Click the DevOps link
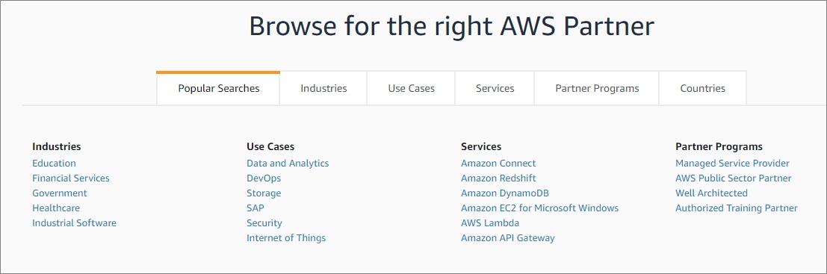Viewport: 827px width, 274px height. click(x=264, y=178)
